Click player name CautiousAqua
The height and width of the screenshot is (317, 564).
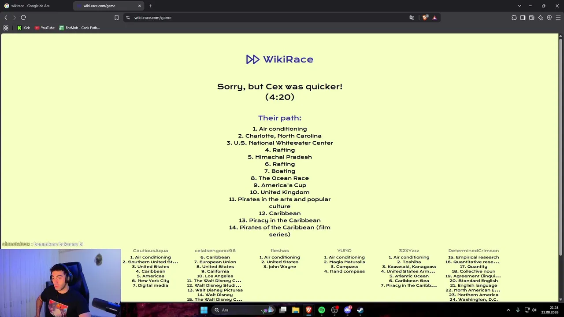point(150,251)
